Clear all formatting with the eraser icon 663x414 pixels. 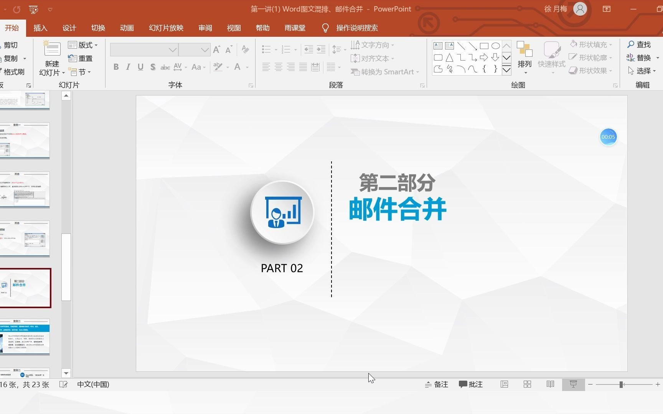245,49
